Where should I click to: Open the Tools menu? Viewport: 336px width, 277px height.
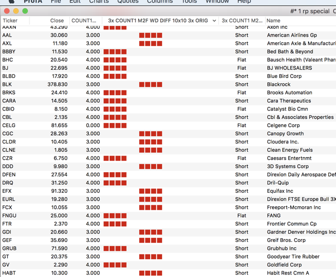point(189,2)
